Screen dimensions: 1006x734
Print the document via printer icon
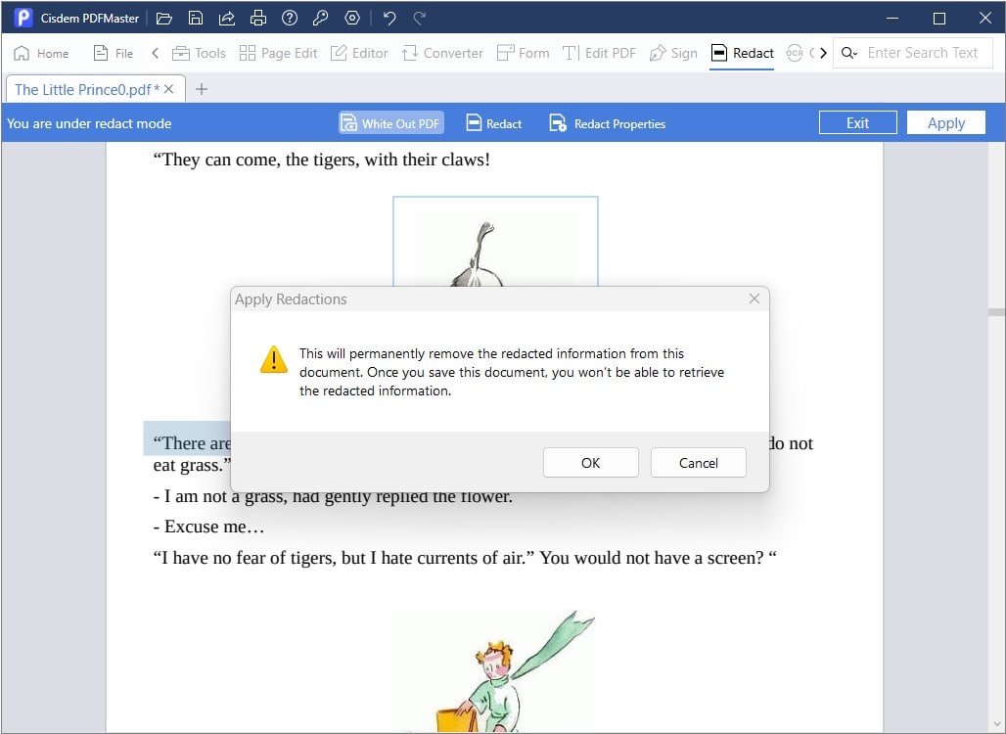(258, 18)
